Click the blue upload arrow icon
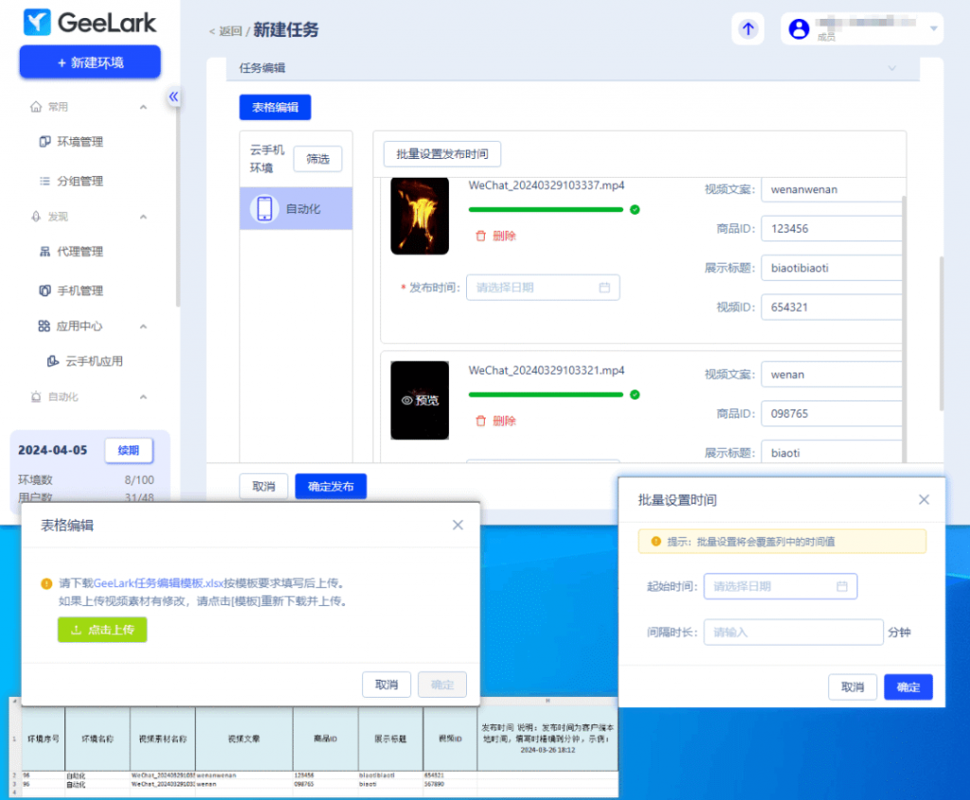970x800 pixels. click(x=748, y=29)
